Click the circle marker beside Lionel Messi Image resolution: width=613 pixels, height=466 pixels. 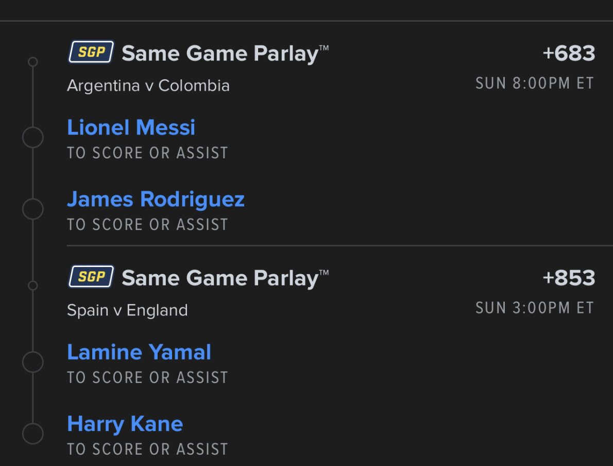click(32, 138)
